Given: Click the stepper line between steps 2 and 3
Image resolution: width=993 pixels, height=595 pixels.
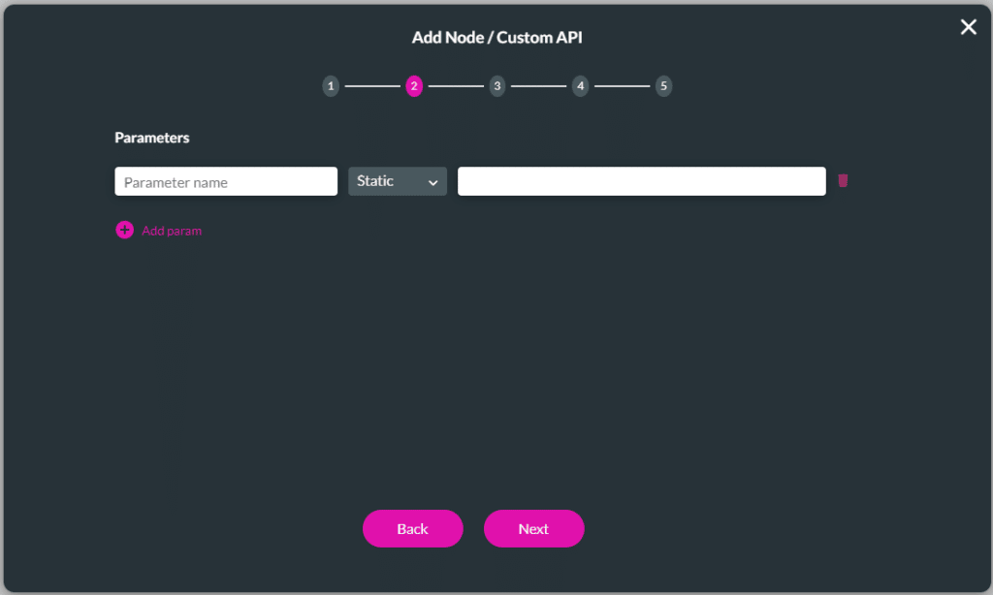Looking at the screenshot, I should [x=456, y=85].
